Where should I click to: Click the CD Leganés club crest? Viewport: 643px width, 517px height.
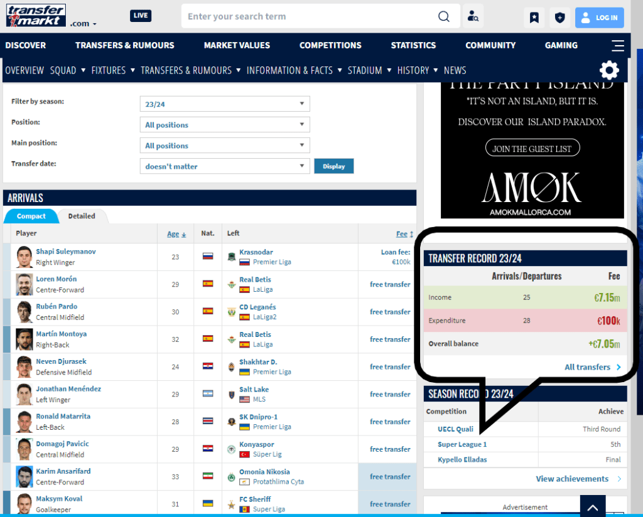tap(232, 312)
